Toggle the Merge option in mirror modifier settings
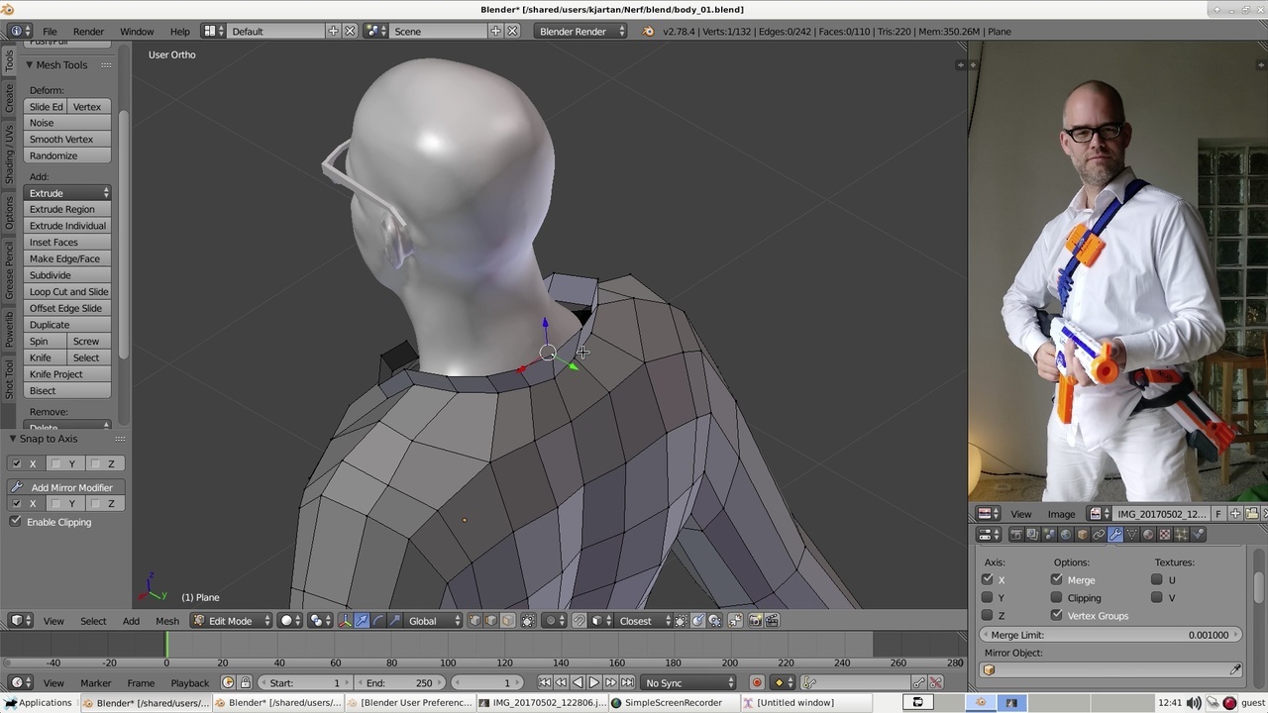The image size is (1268, 713). coord(1057,579)
